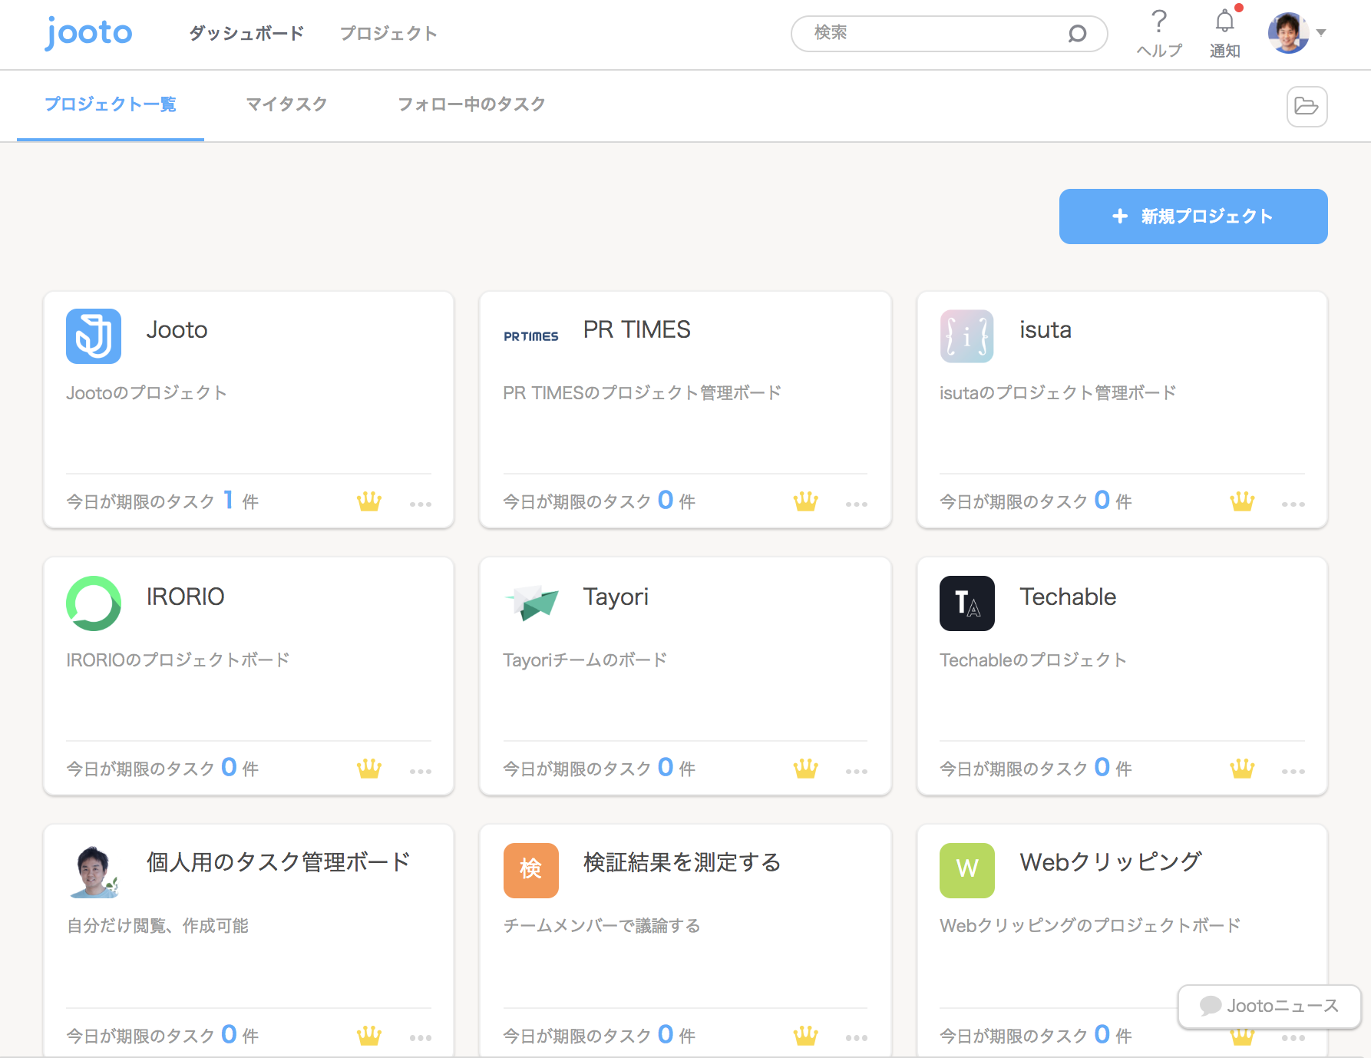Open more options on isuta card
Screen dimensions: 1371x1058
(1293, 504)
